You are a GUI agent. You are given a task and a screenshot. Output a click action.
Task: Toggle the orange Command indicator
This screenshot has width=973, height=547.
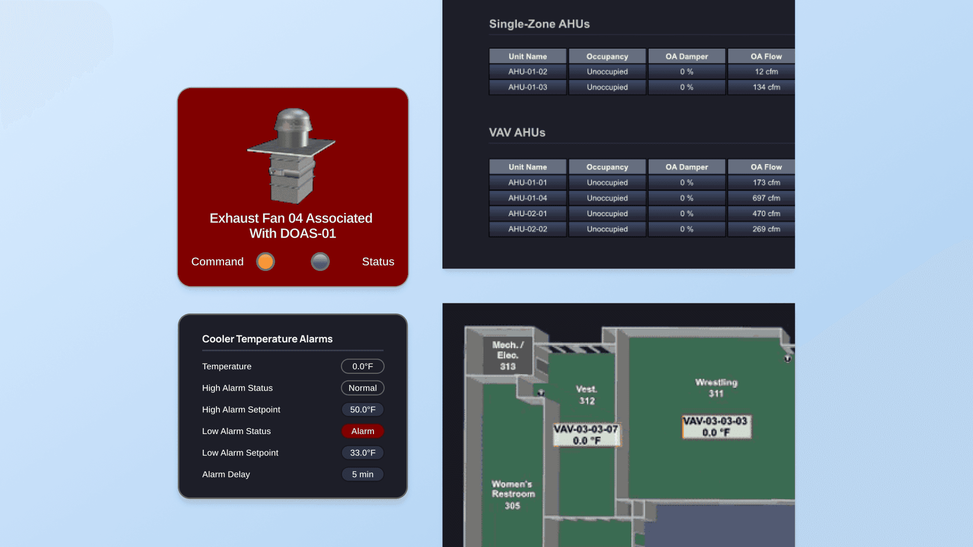tap(266, 262)
